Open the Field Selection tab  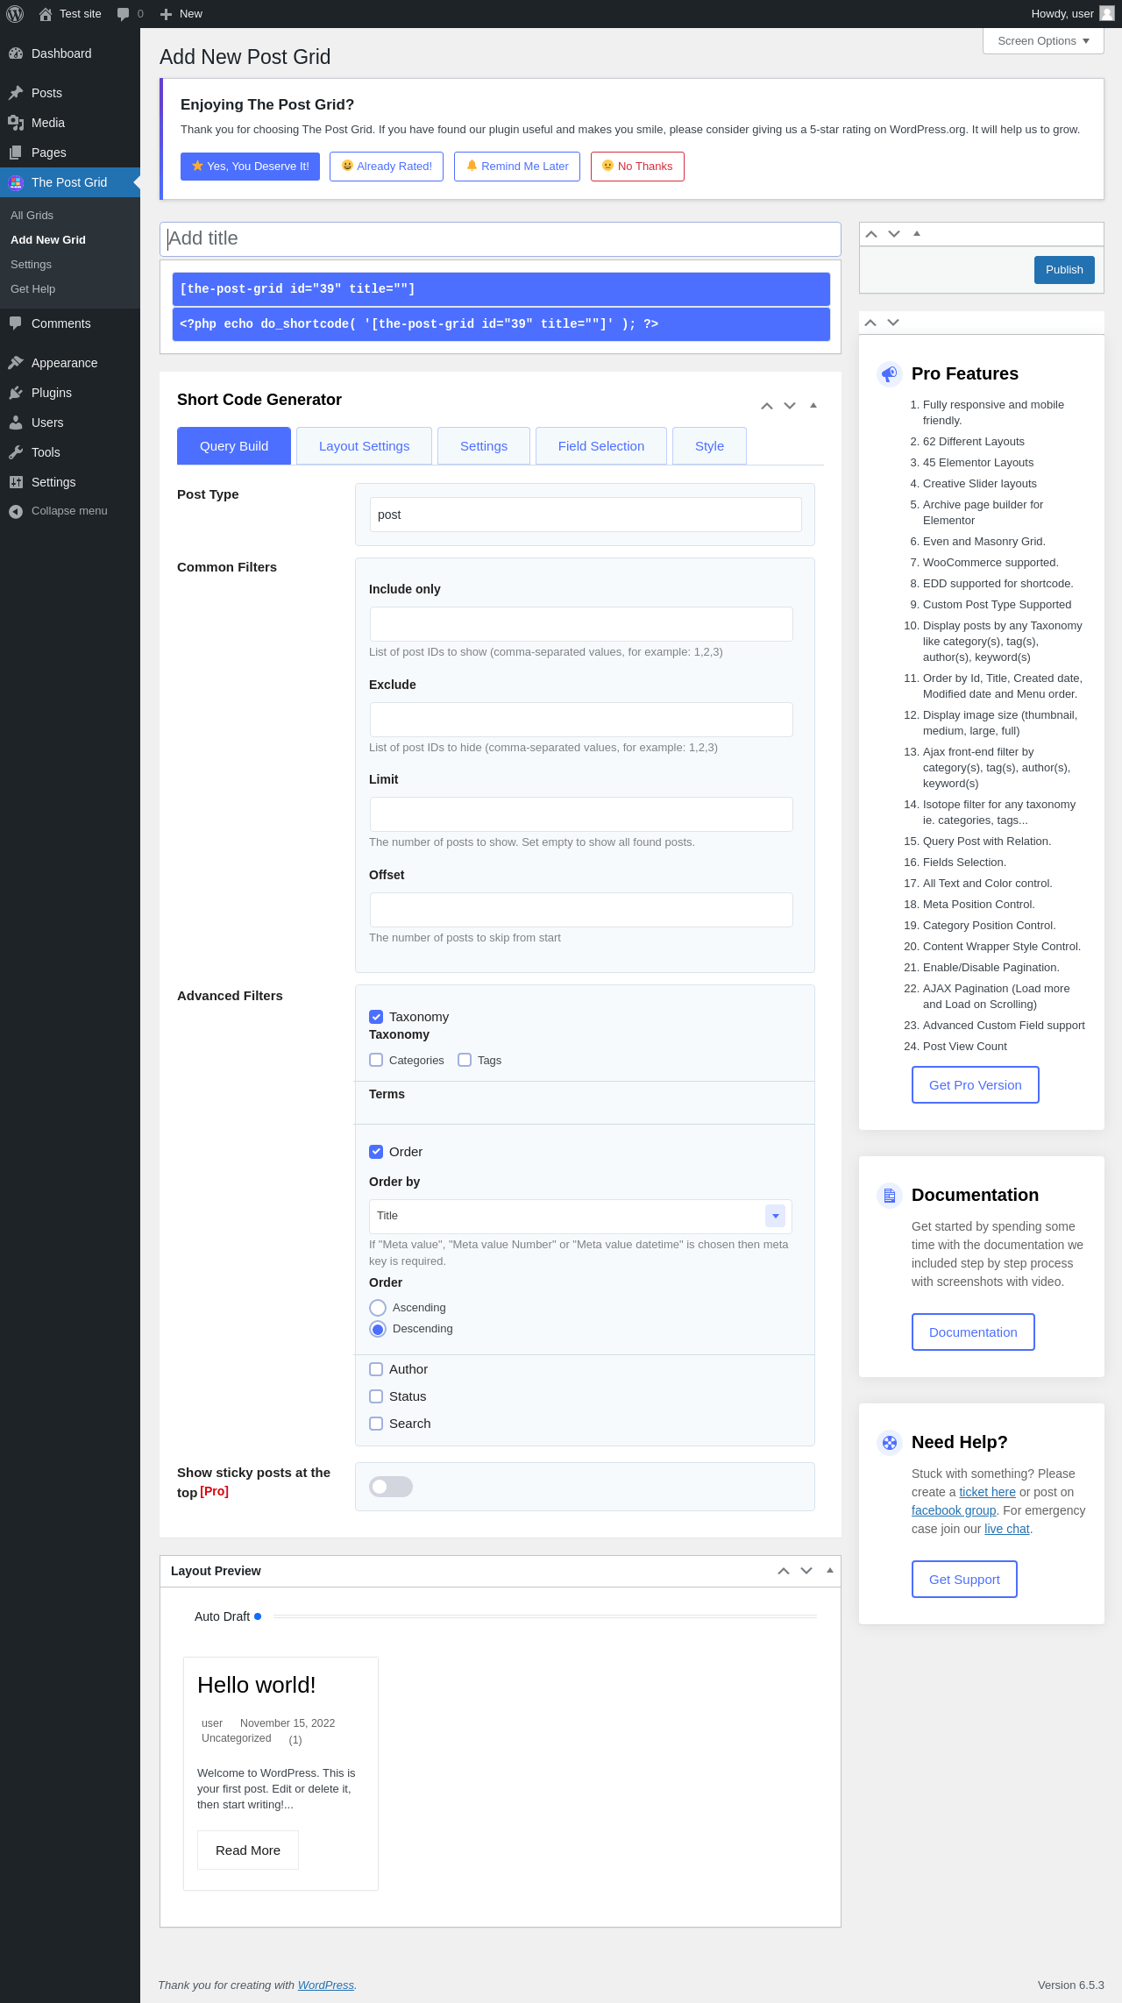(x=601, y=446)
